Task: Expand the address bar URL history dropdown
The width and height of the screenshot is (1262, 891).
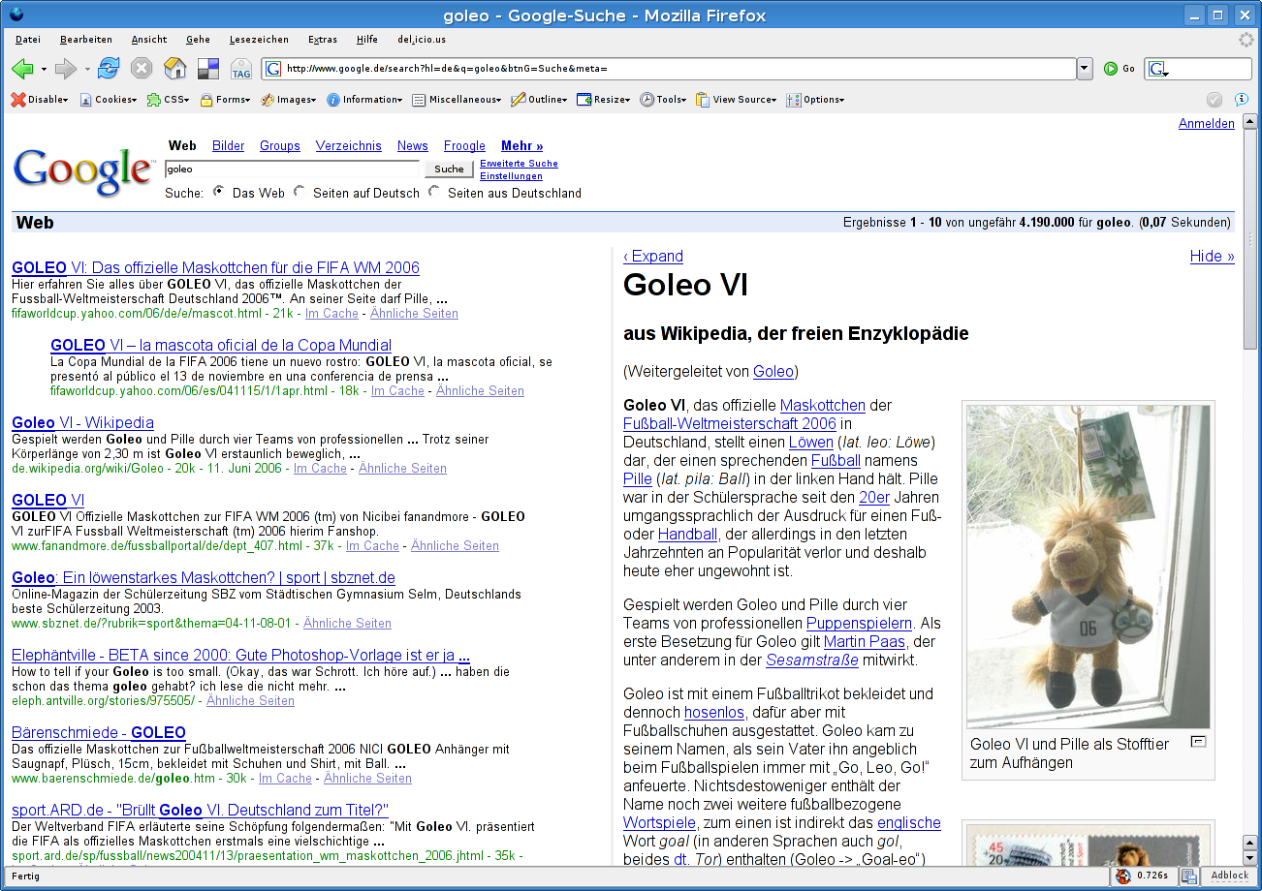Action: pos(1085,69)
